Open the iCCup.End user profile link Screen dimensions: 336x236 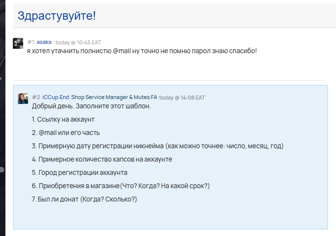(56, 98)
